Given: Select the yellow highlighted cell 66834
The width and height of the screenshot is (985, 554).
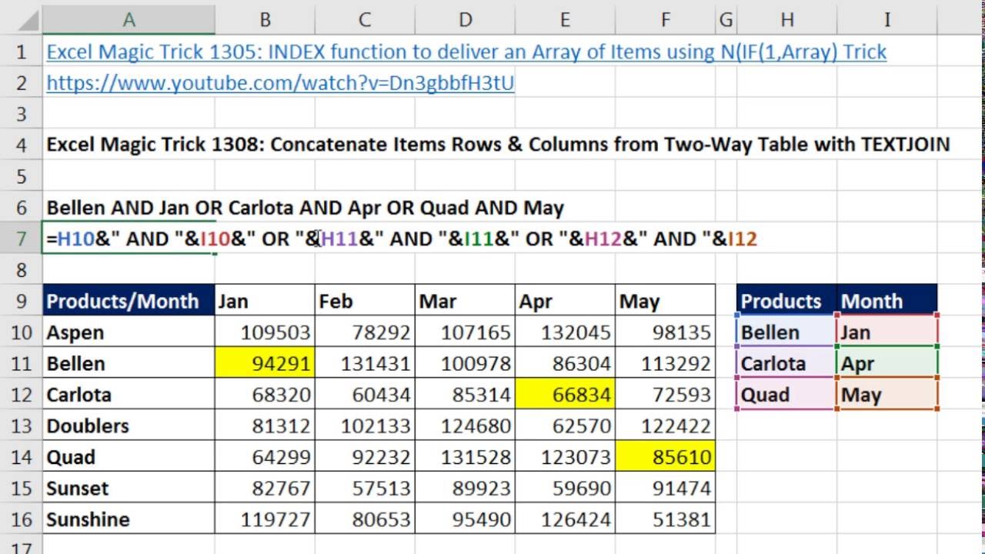Looking at the screenshot, I should point(565,395).
